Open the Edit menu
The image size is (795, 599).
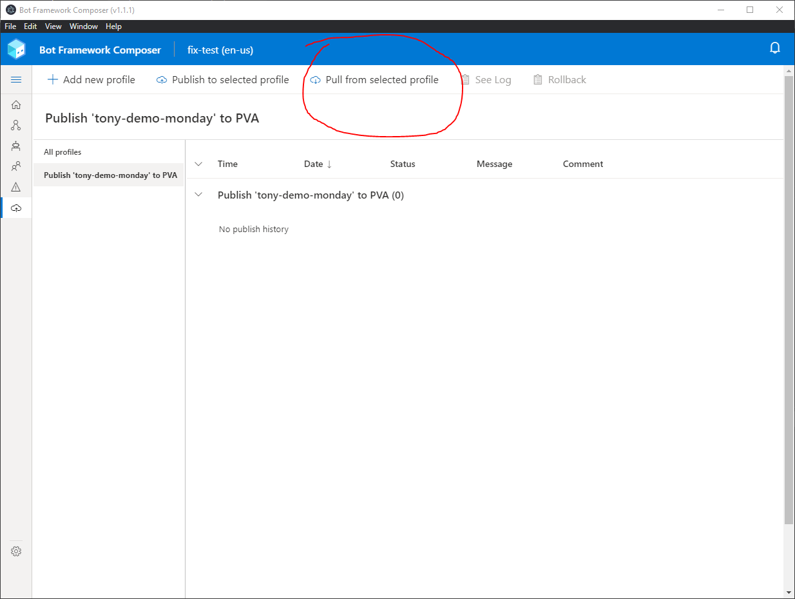[x=30, y=26]
